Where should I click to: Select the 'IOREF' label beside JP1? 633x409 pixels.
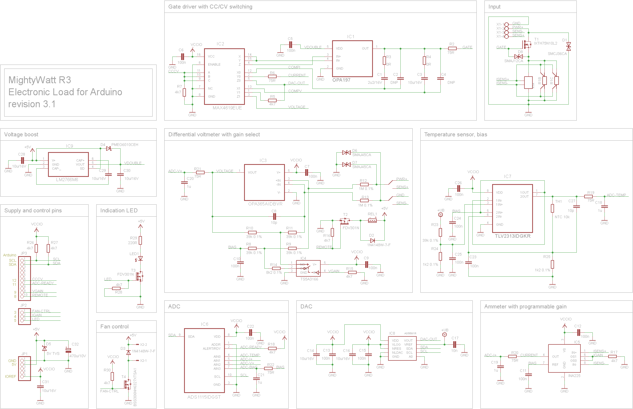click(x=10, y=376)
